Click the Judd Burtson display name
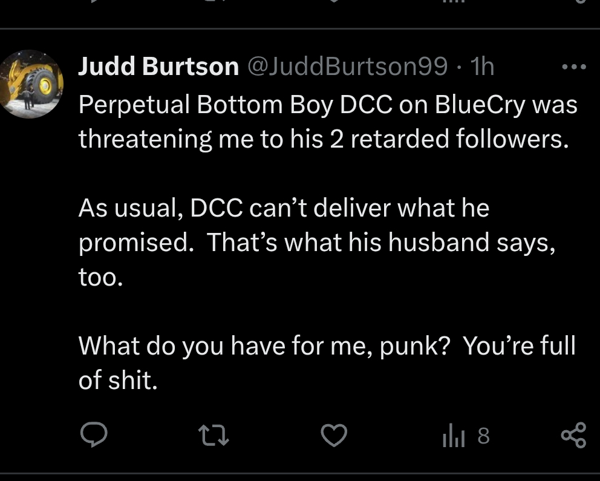600x481 pixels. tap(158, 67)
